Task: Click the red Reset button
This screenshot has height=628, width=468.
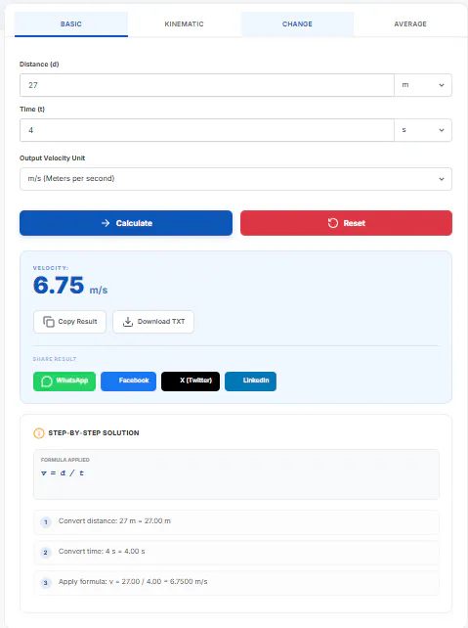Action: tap(347, 223)
